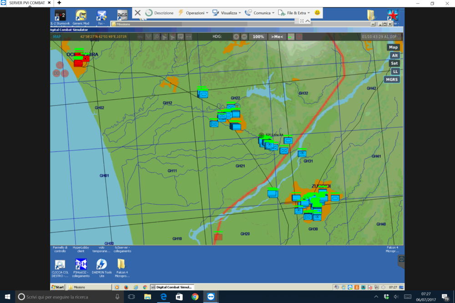Open the Windows notification center
This screenshot has height=303, width=455.
click(x=445, y=297)
